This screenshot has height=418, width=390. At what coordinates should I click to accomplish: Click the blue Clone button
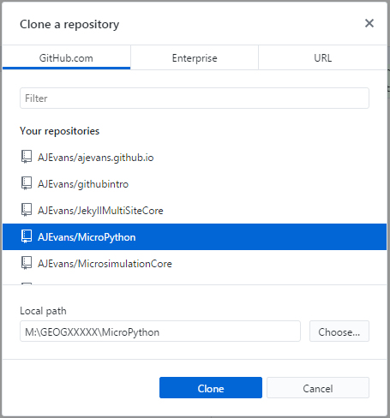point(211,388)
